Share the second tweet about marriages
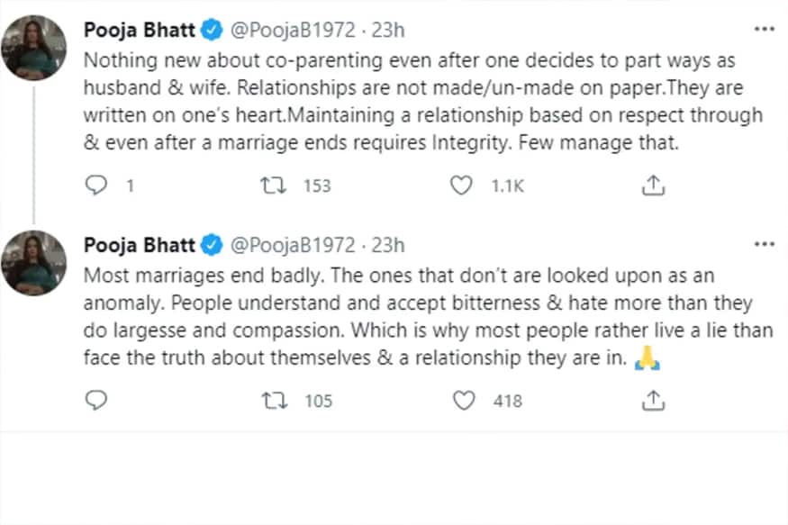Image resolution: width=788 pixels, height=525 pixels. pyautogui.click(x=653, y=400)
